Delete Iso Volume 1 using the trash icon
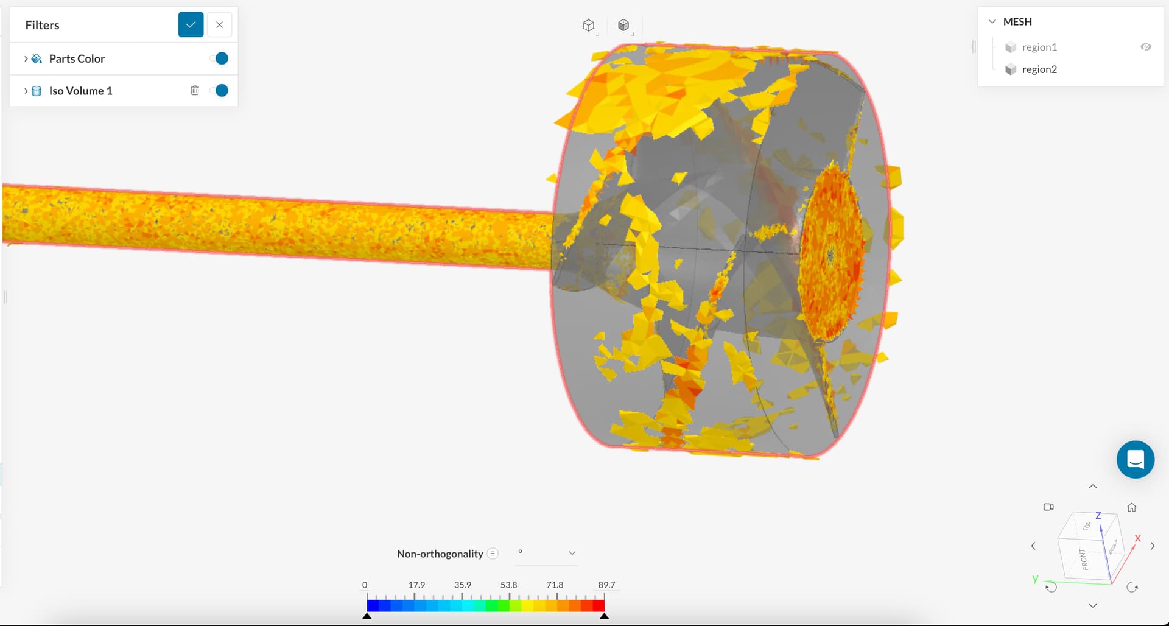Viewport: 1169px width, 626px height. click(x=195, y=90)
